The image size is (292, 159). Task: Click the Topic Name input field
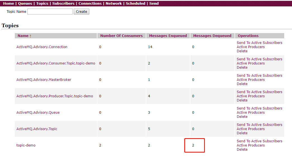(x=50, y=11)
